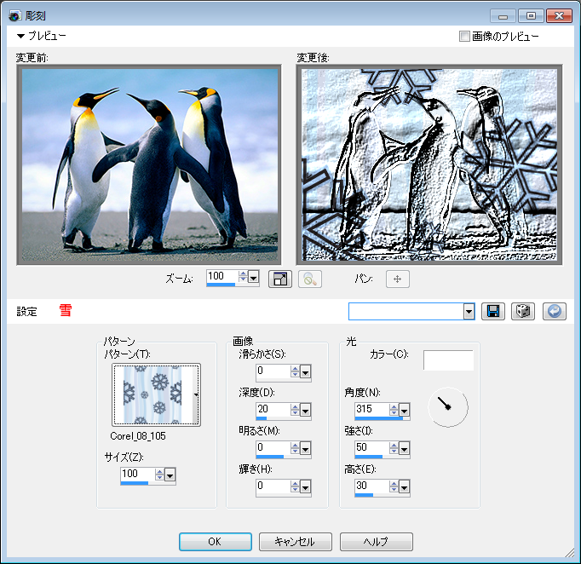Open the 角度 slider dropdown
The image size is (581, 564).
pos(405,409)
